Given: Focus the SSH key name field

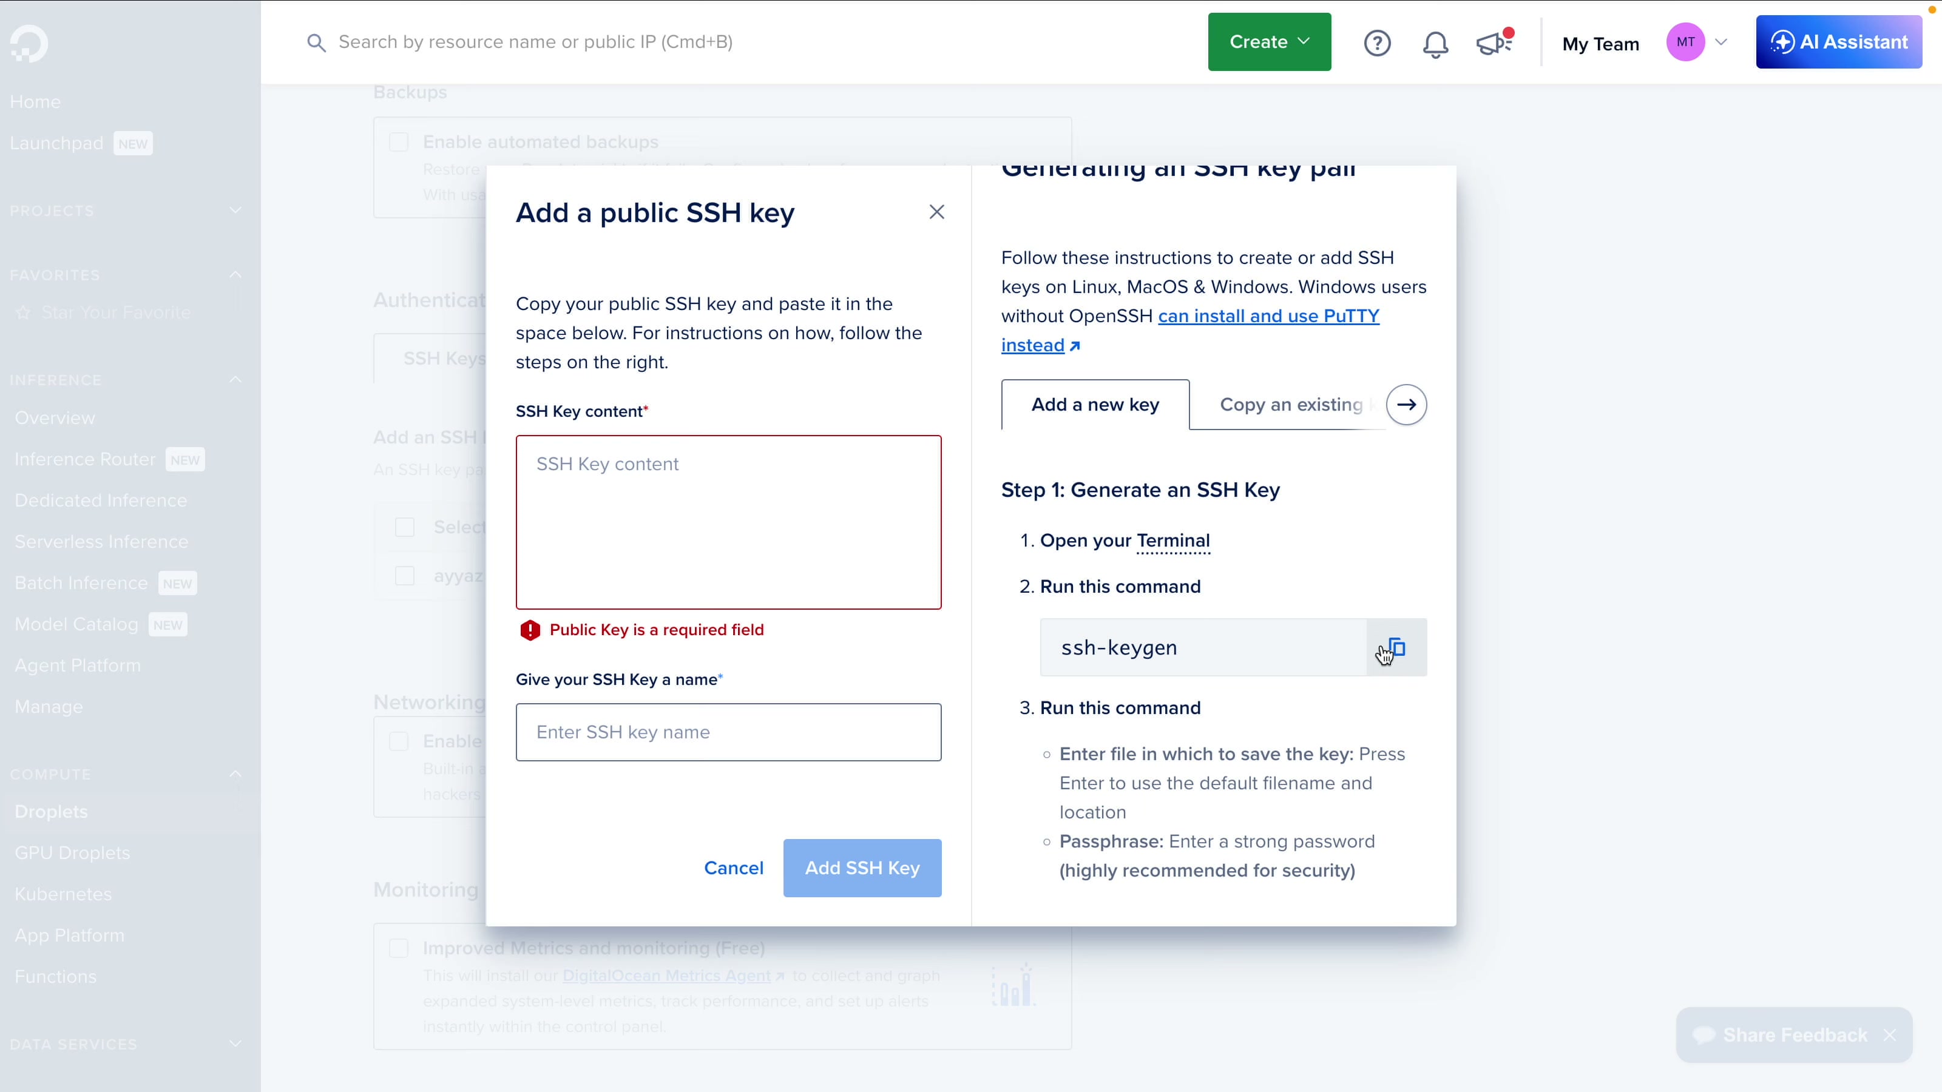Looking at the screenshot, I should tap(728, 732).
